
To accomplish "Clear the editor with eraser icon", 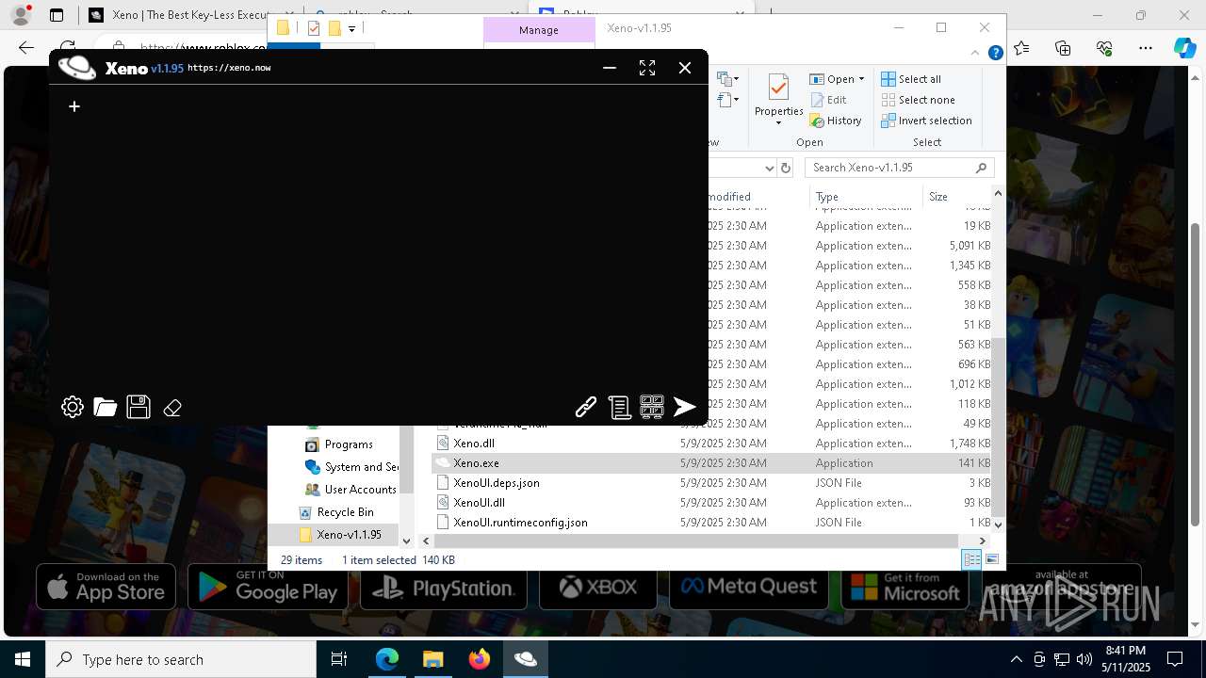I will tap(172, 408).
